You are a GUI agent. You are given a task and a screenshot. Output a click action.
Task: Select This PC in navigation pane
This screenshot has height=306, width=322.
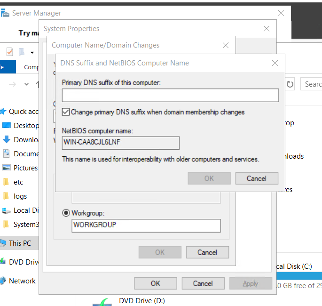19,243
